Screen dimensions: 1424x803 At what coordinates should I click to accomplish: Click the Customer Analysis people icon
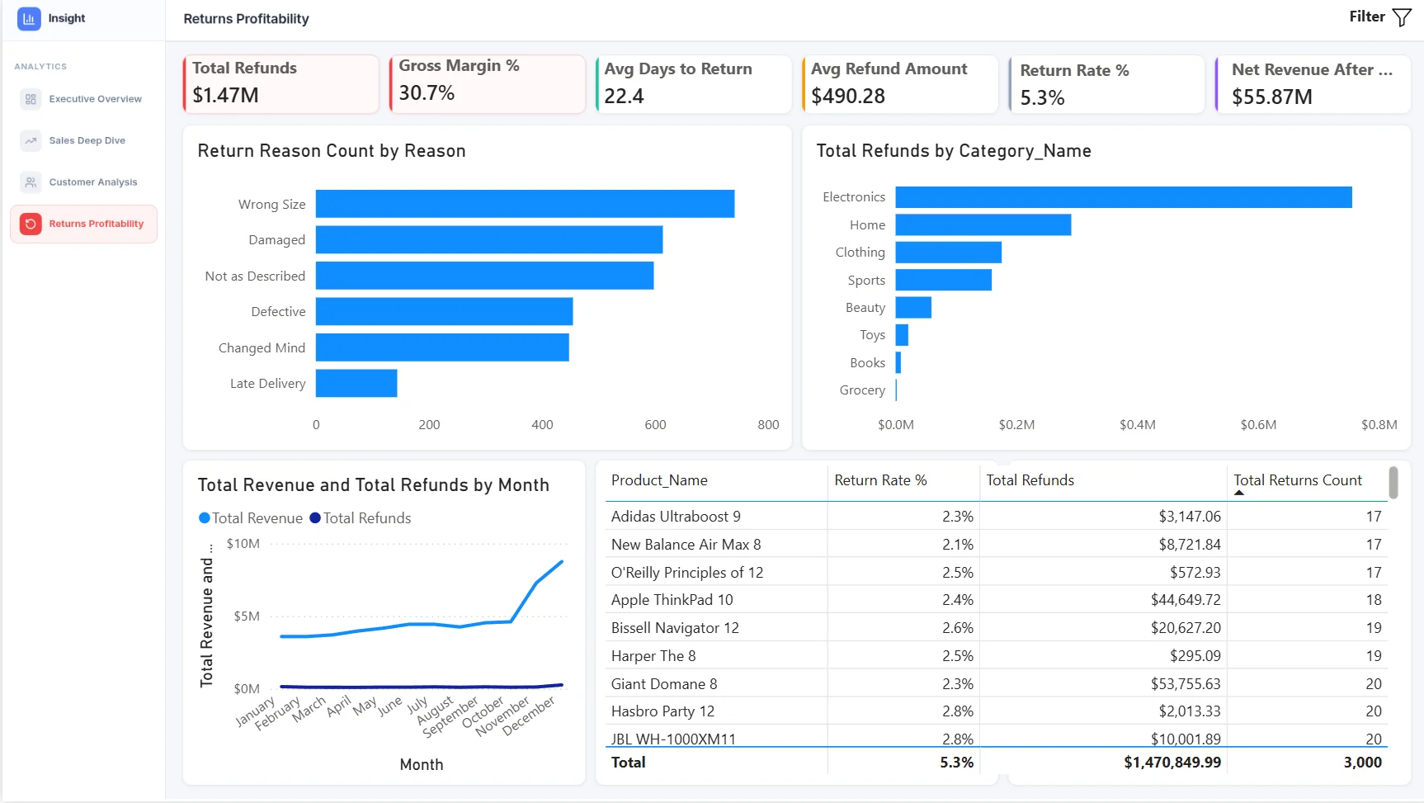[x=31, y=182]
